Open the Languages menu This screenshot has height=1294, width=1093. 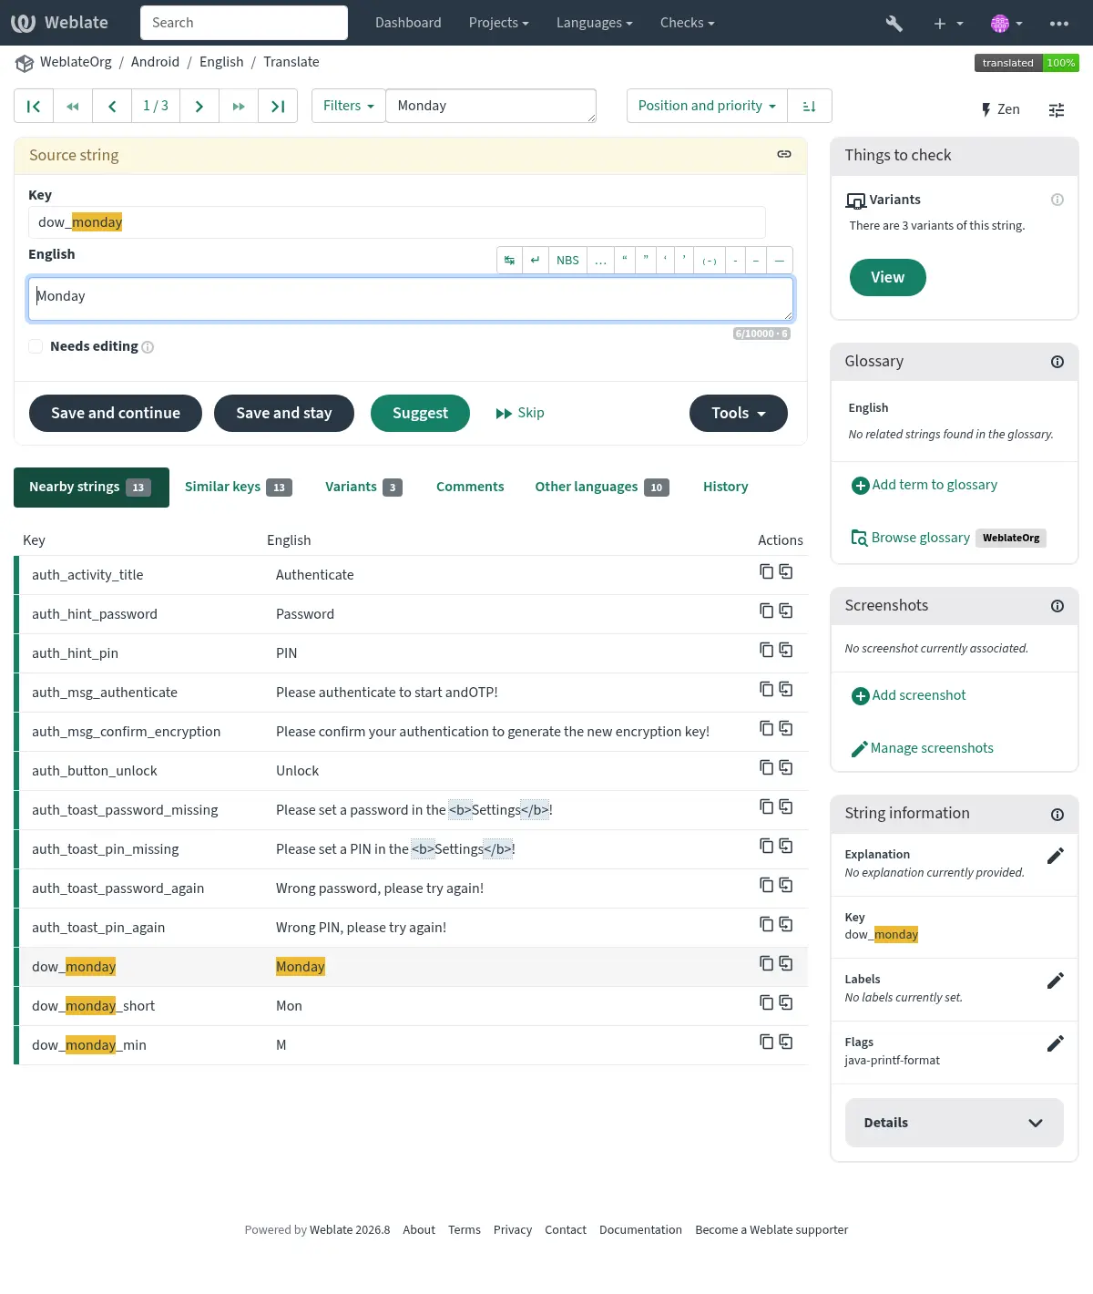click(x=594, y=23)
